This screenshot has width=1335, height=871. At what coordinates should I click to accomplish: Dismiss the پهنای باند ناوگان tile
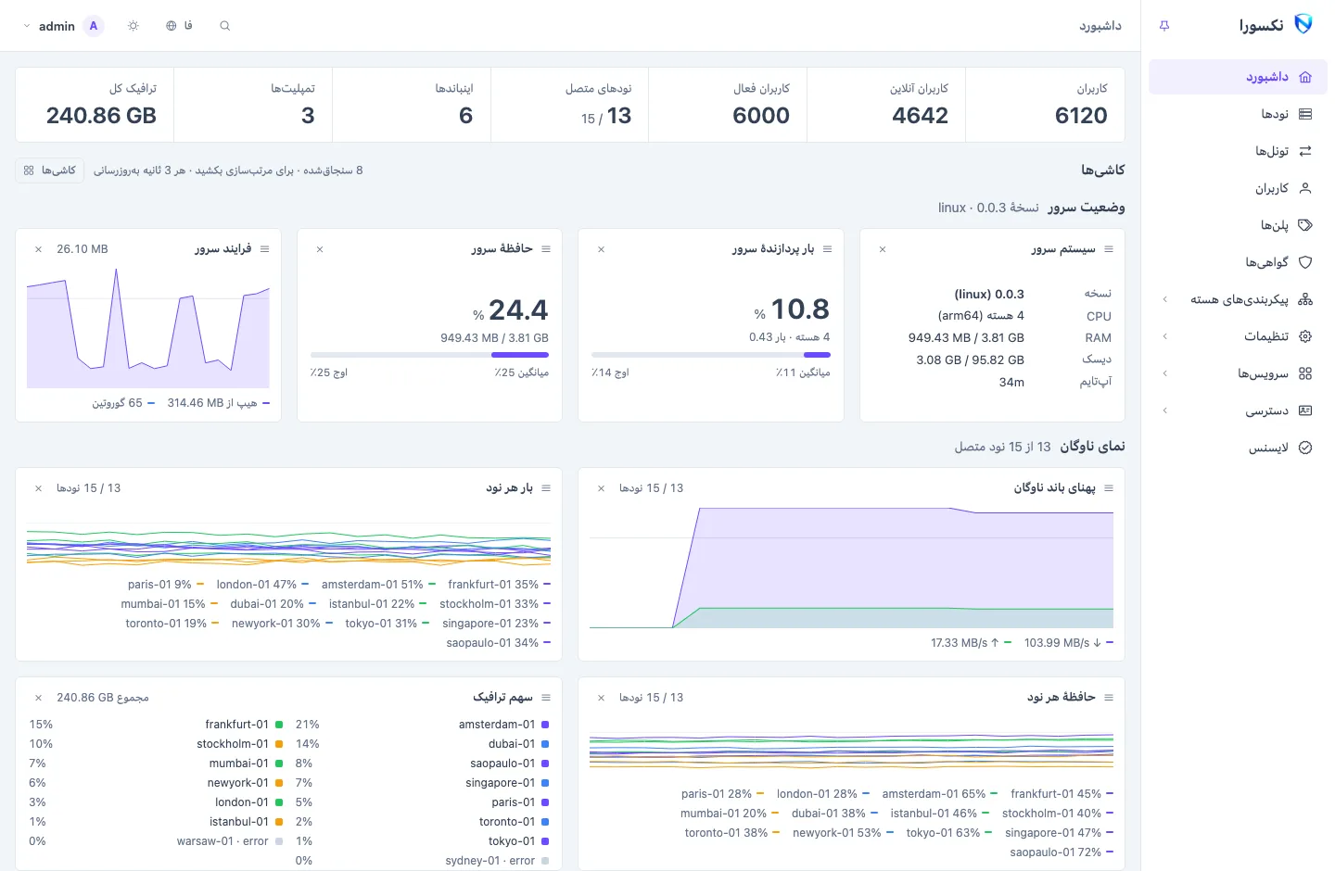click(602, 488)
